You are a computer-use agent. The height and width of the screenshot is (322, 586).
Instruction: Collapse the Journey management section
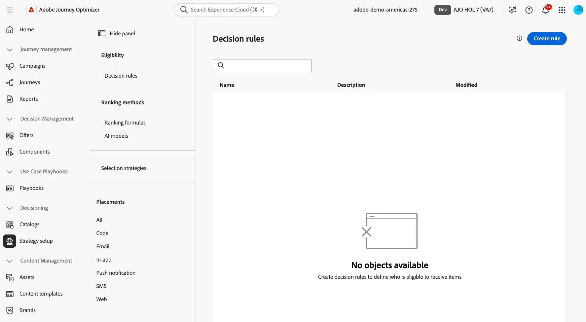click(10, 50)
